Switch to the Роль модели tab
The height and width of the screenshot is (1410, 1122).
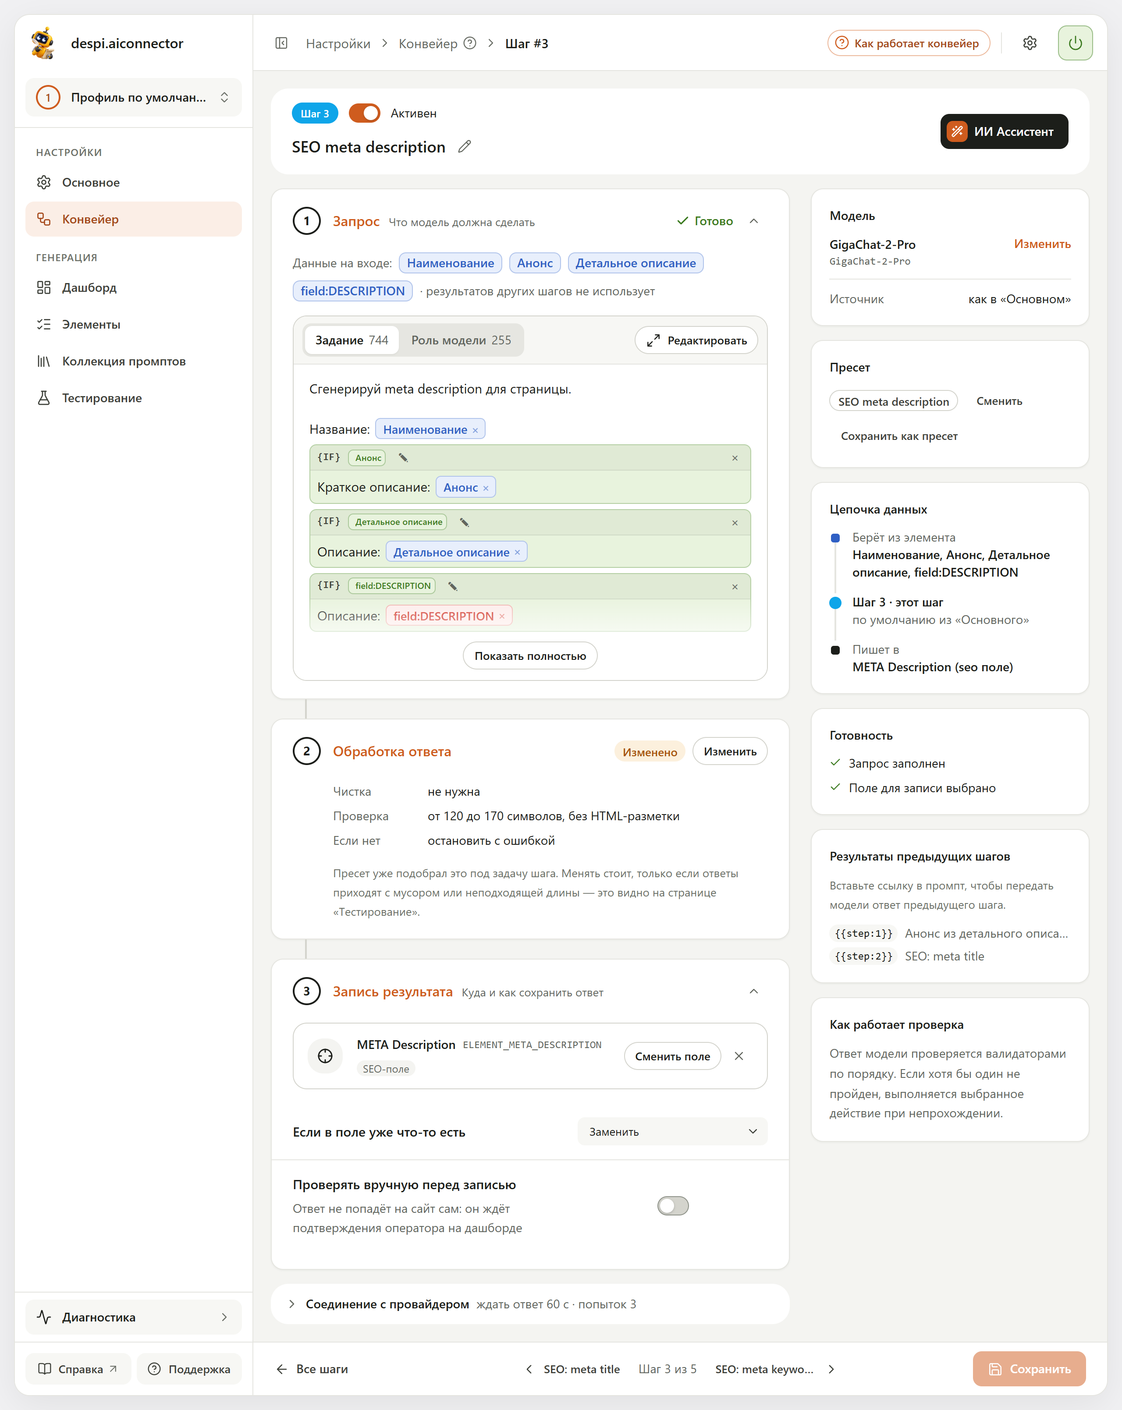coord(461,340)
